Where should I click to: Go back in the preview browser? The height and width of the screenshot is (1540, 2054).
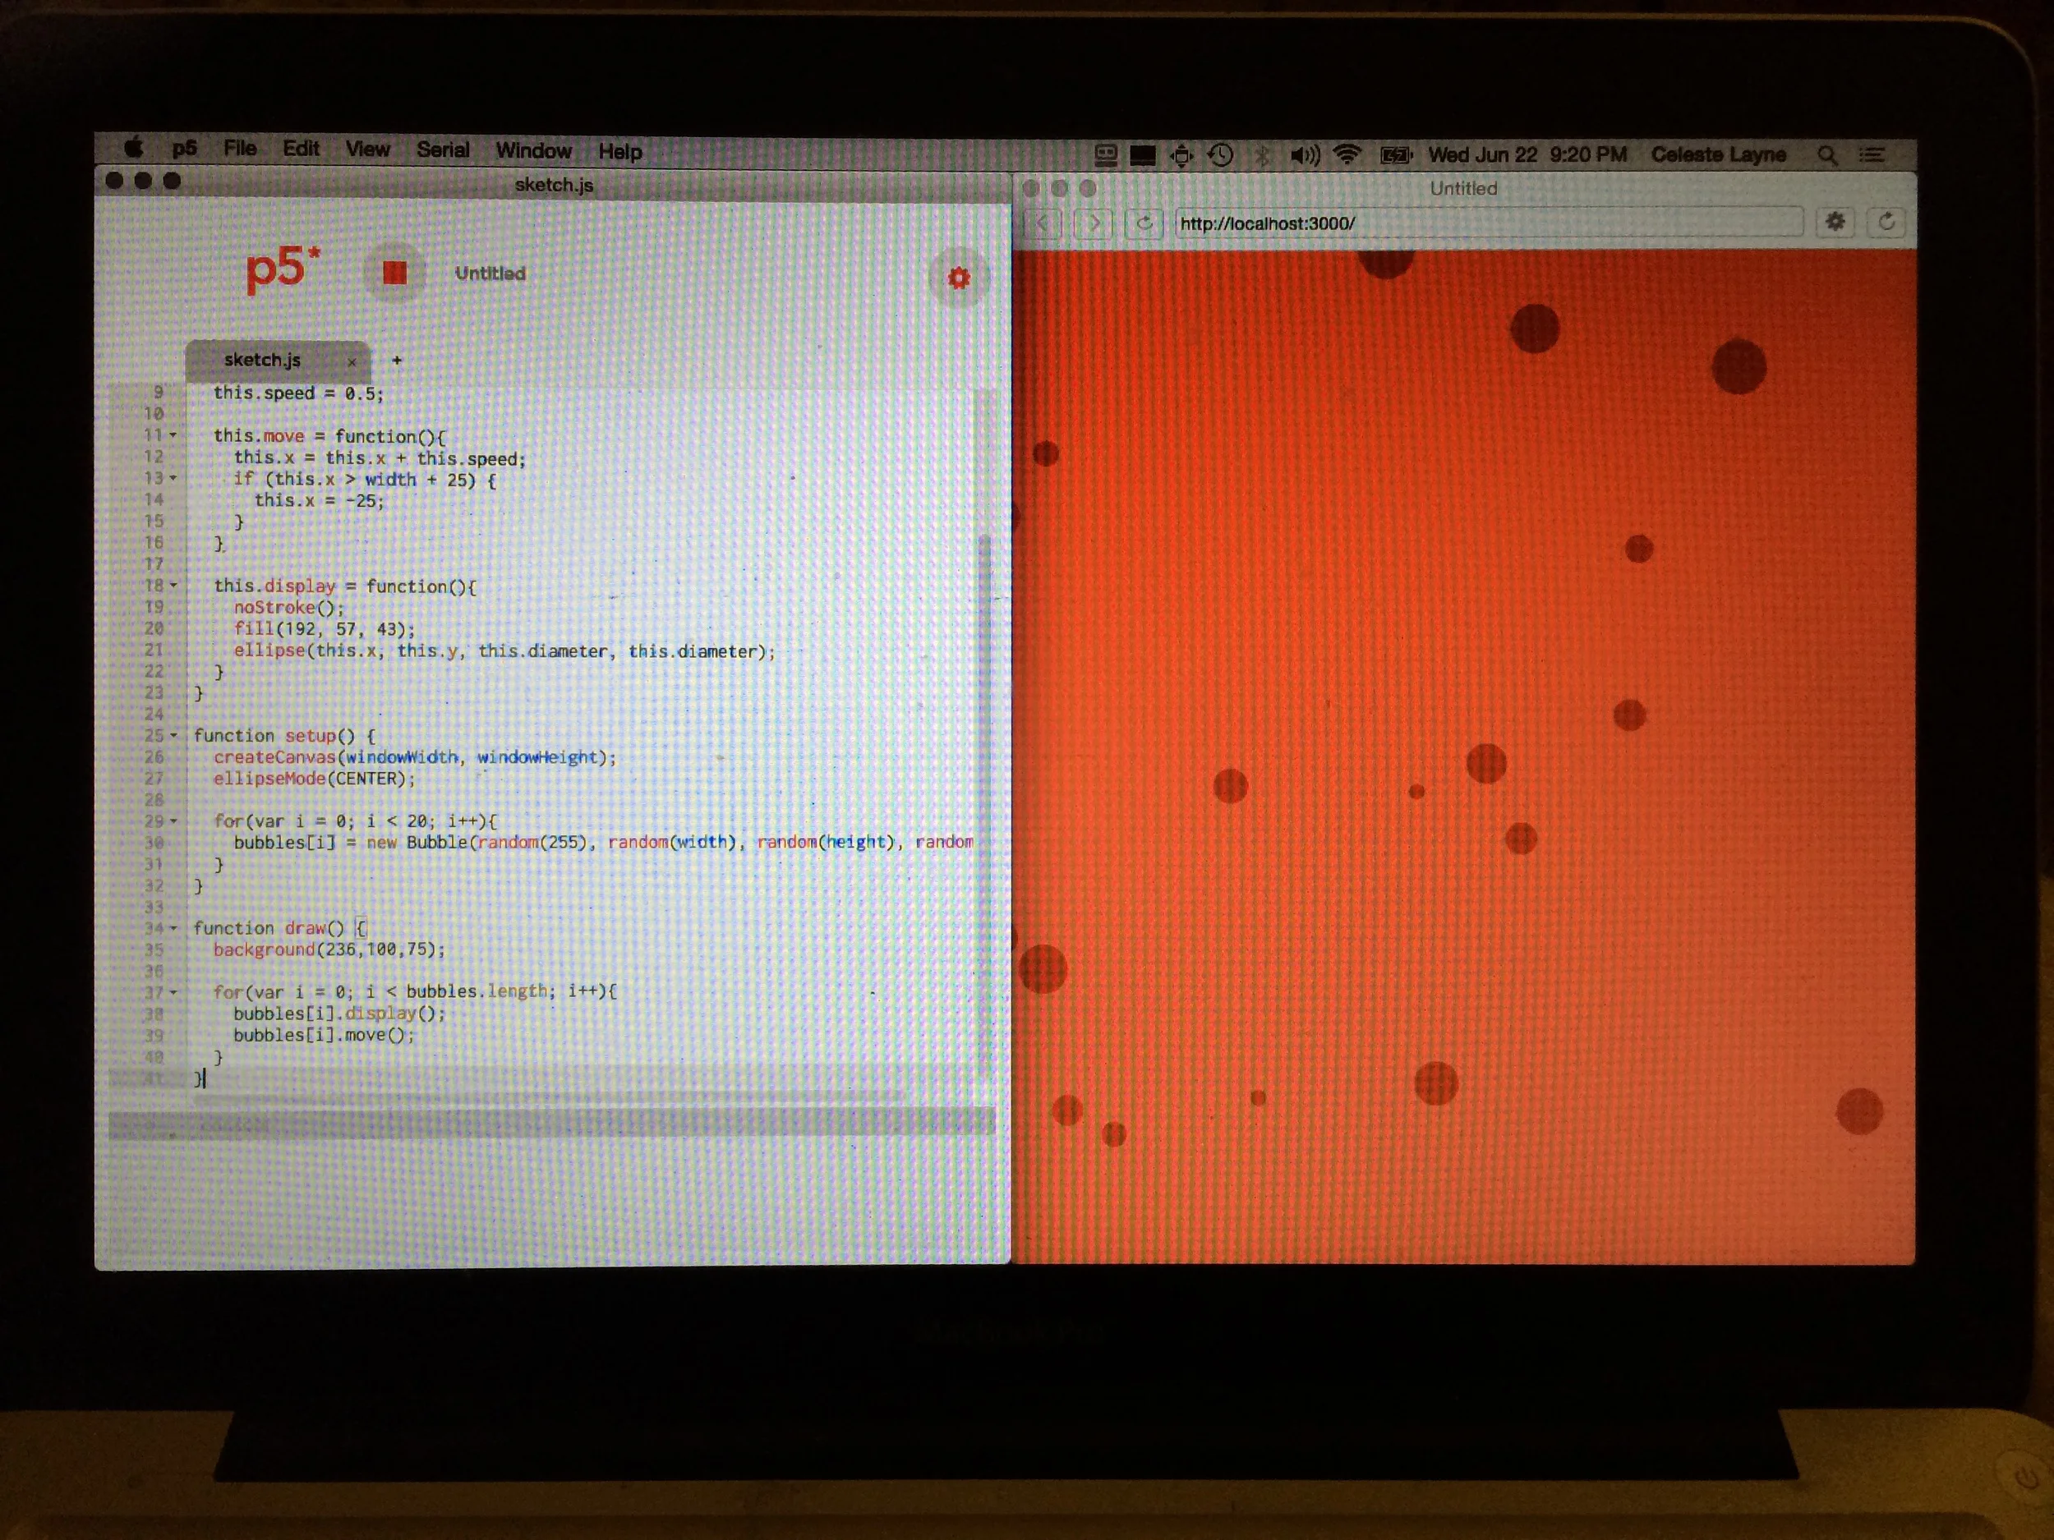[1043, 223]
